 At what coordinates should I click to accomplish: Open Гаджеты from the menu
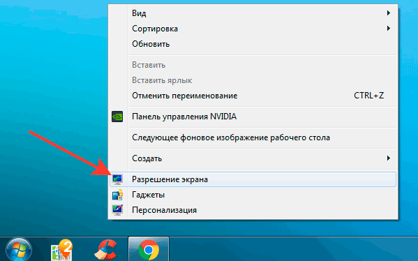pyautogui.click(x=253, y=195)
